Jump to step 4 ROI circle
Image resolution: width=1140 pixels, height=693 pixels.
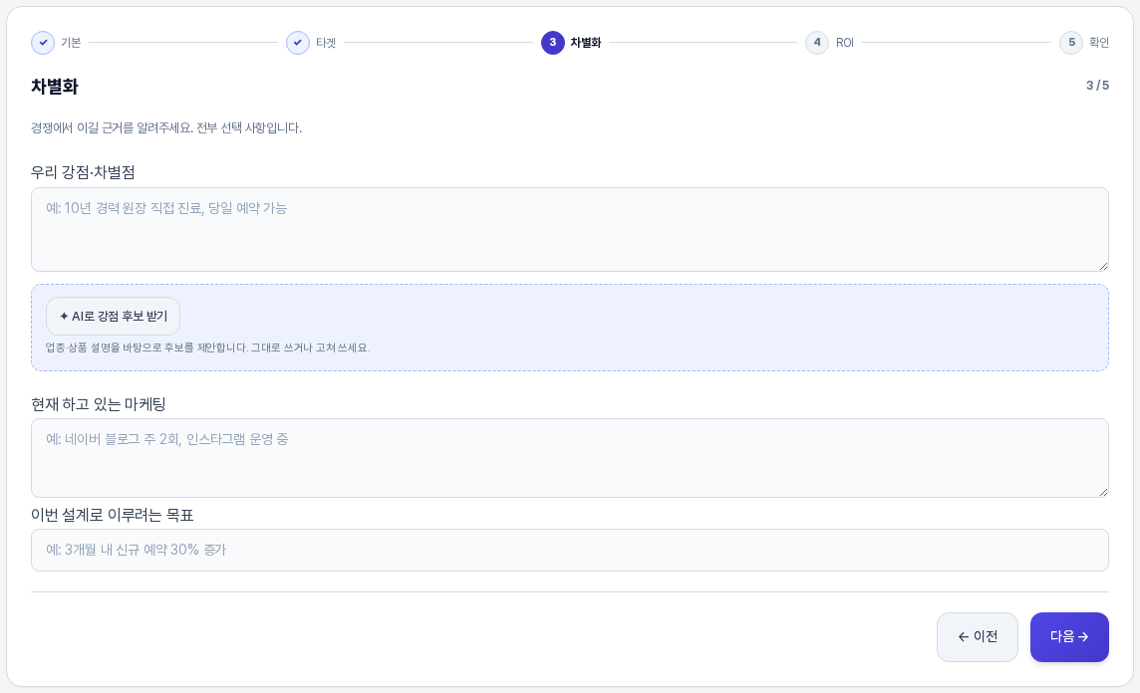(817, 43)
